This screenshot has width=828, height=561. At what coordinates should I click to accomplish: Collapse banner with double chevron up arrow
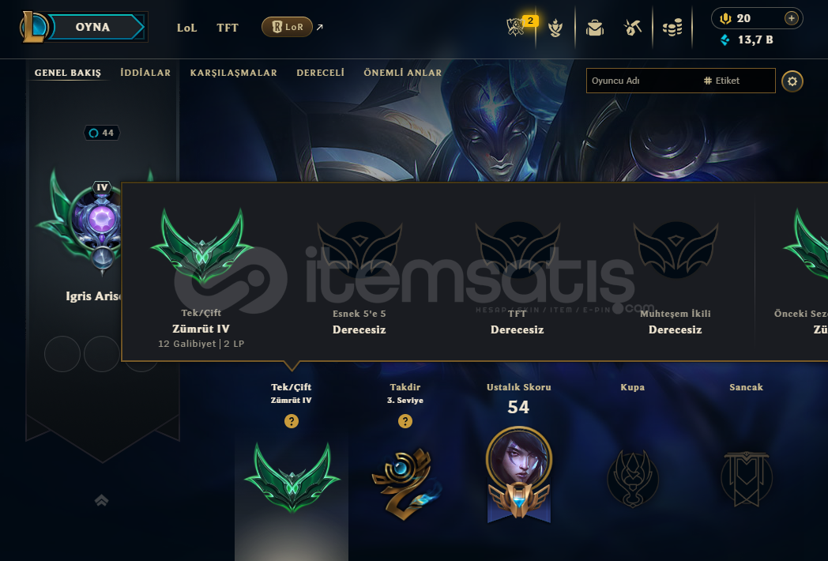pyautogui.click(x=101, y=499)
